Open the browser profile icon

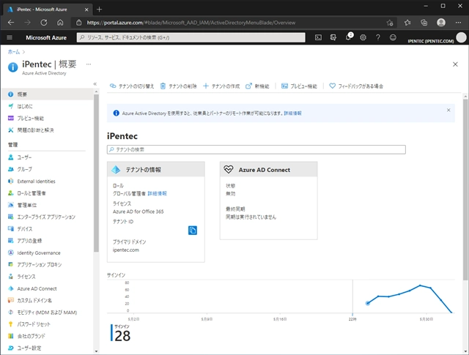click(x=441, y=23)
